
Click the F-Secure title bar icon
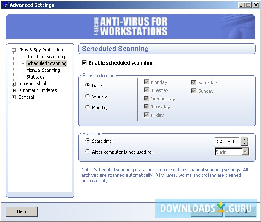(x=5, y=5)
